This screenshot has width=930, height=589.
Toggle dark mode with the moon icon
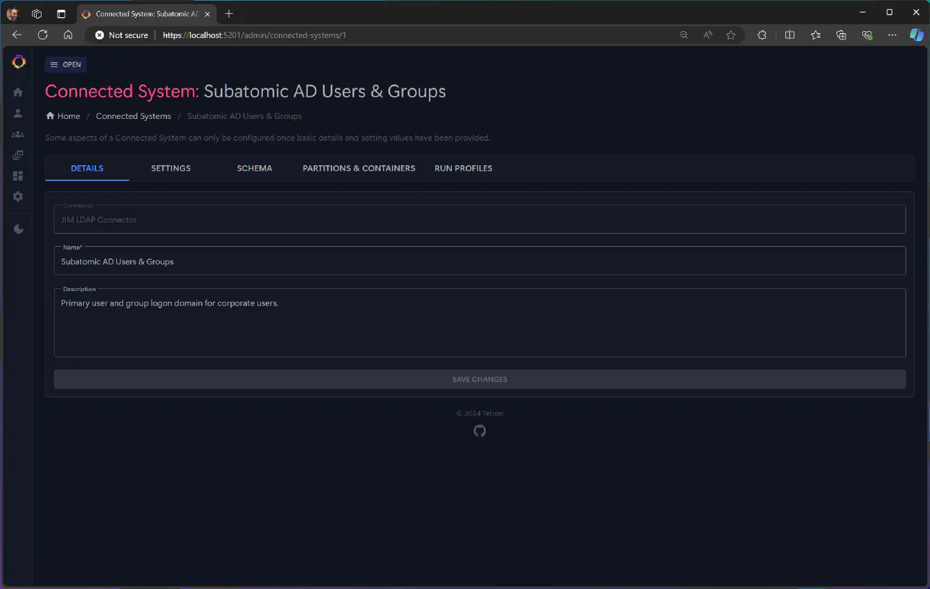coord(17,229)
